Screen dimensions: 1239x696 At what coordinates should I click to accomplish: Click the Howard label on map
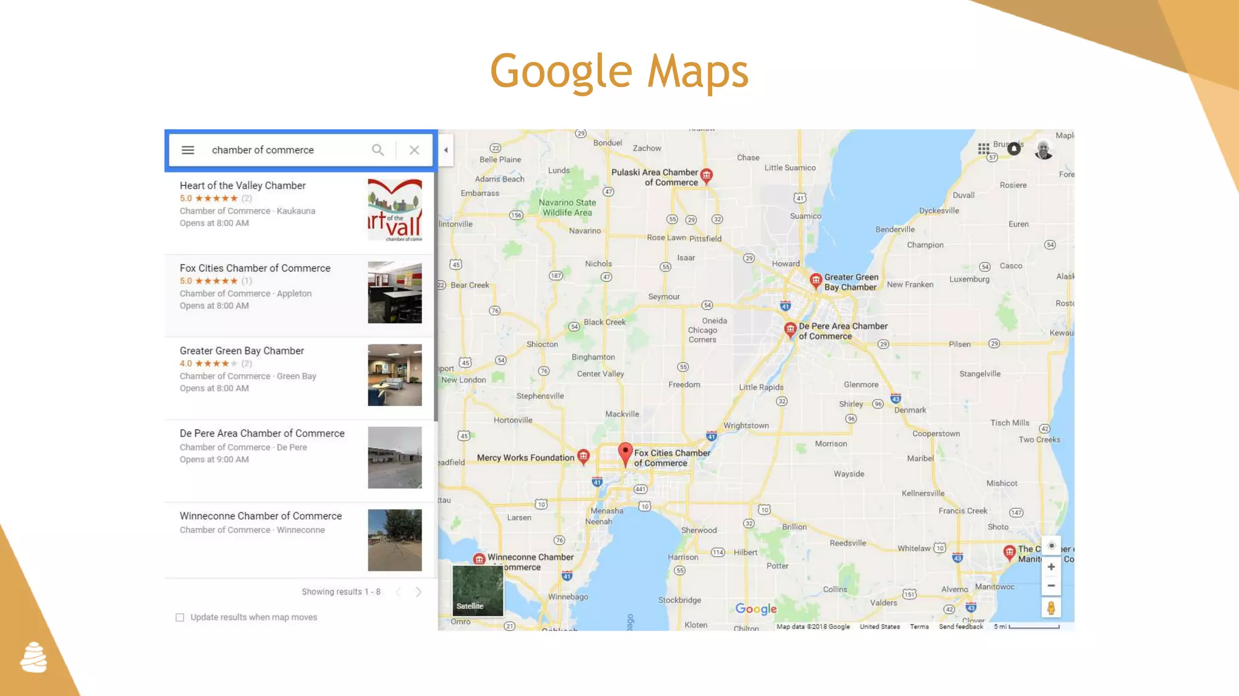point(786,263)
